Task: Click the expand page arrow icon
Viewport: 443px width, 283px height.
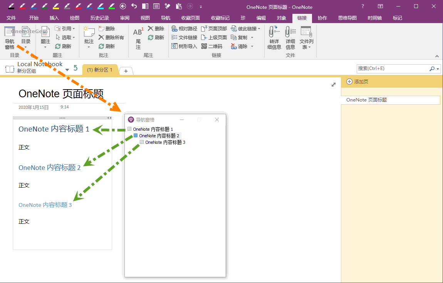Action: [334, 85]
